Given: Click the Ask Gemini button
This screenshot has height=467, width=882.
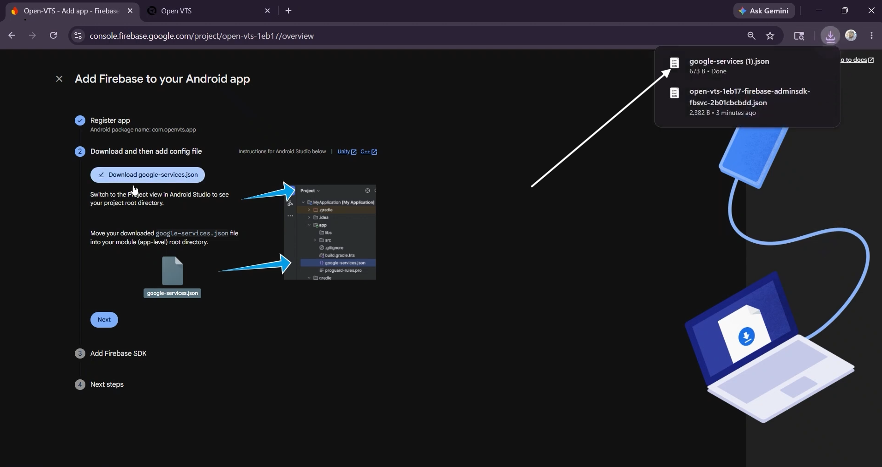Looking at the screenshot, I should pos(764,11).
